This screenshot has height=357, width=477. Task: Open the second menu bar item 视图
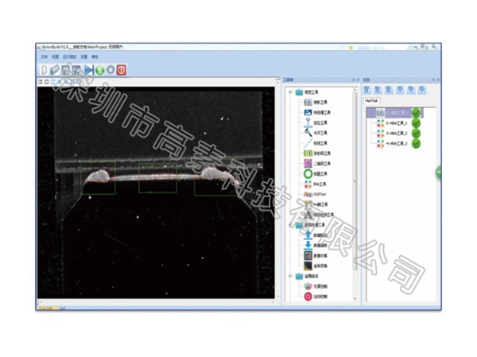tap(55, 57)
